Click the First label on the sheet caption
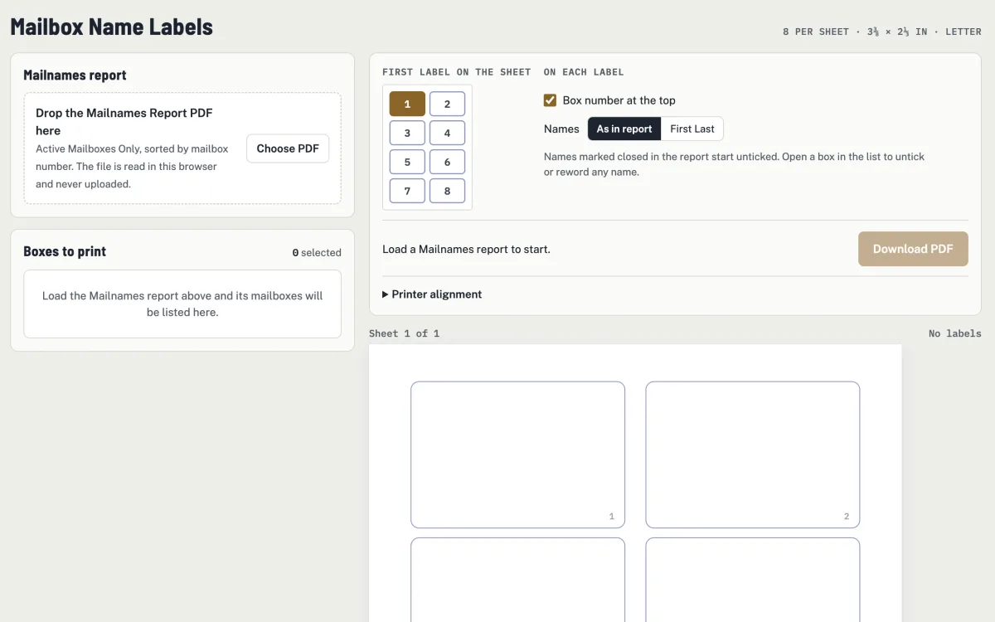995x622 pixels. tap(456, 72)
